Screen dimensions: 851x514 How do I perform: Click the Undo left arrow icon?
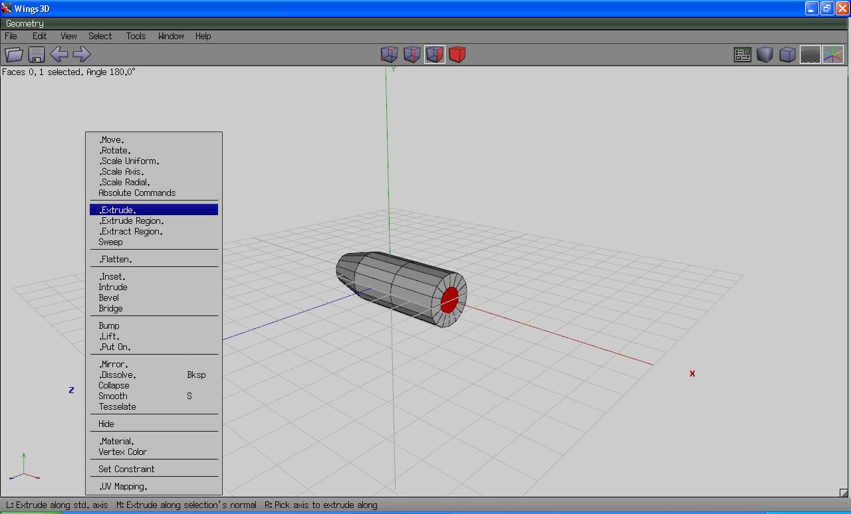[x=59, y=54]
